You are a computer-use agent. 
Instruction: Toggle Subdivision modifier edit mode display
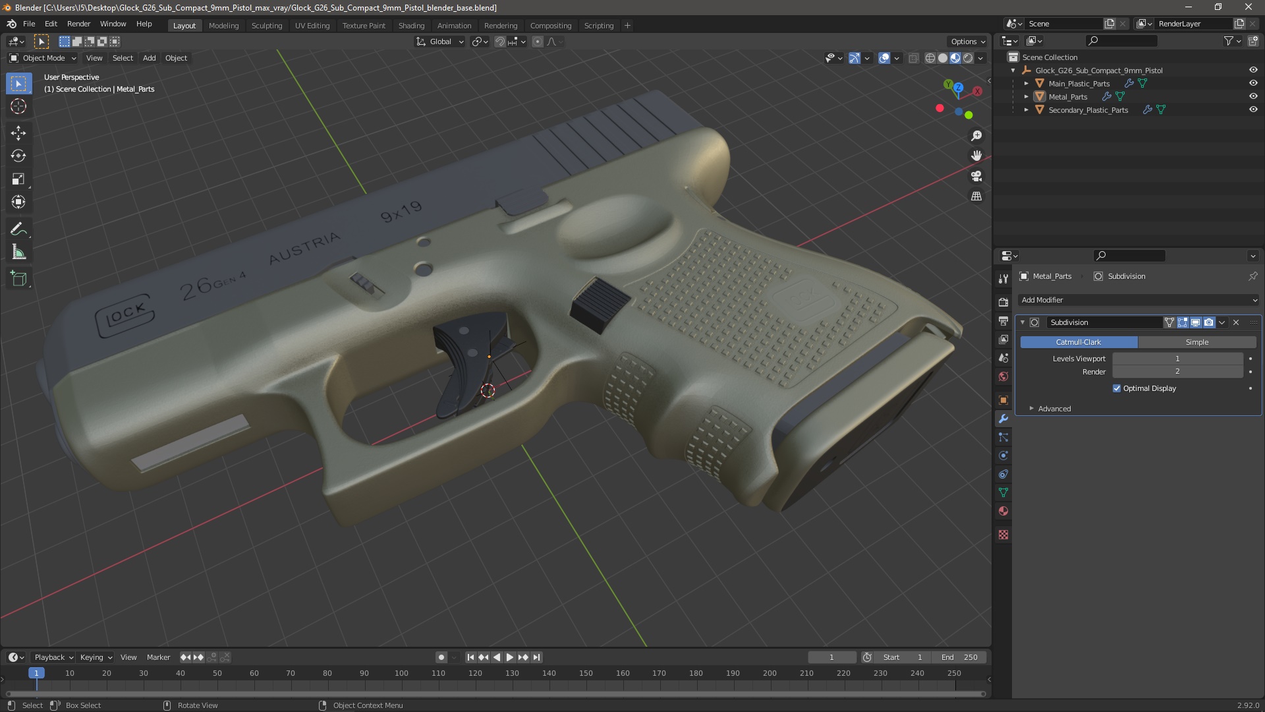(x=1183, y=322)
